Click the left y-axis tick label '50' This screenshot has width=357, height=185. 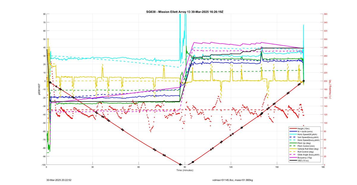(44, 39)
